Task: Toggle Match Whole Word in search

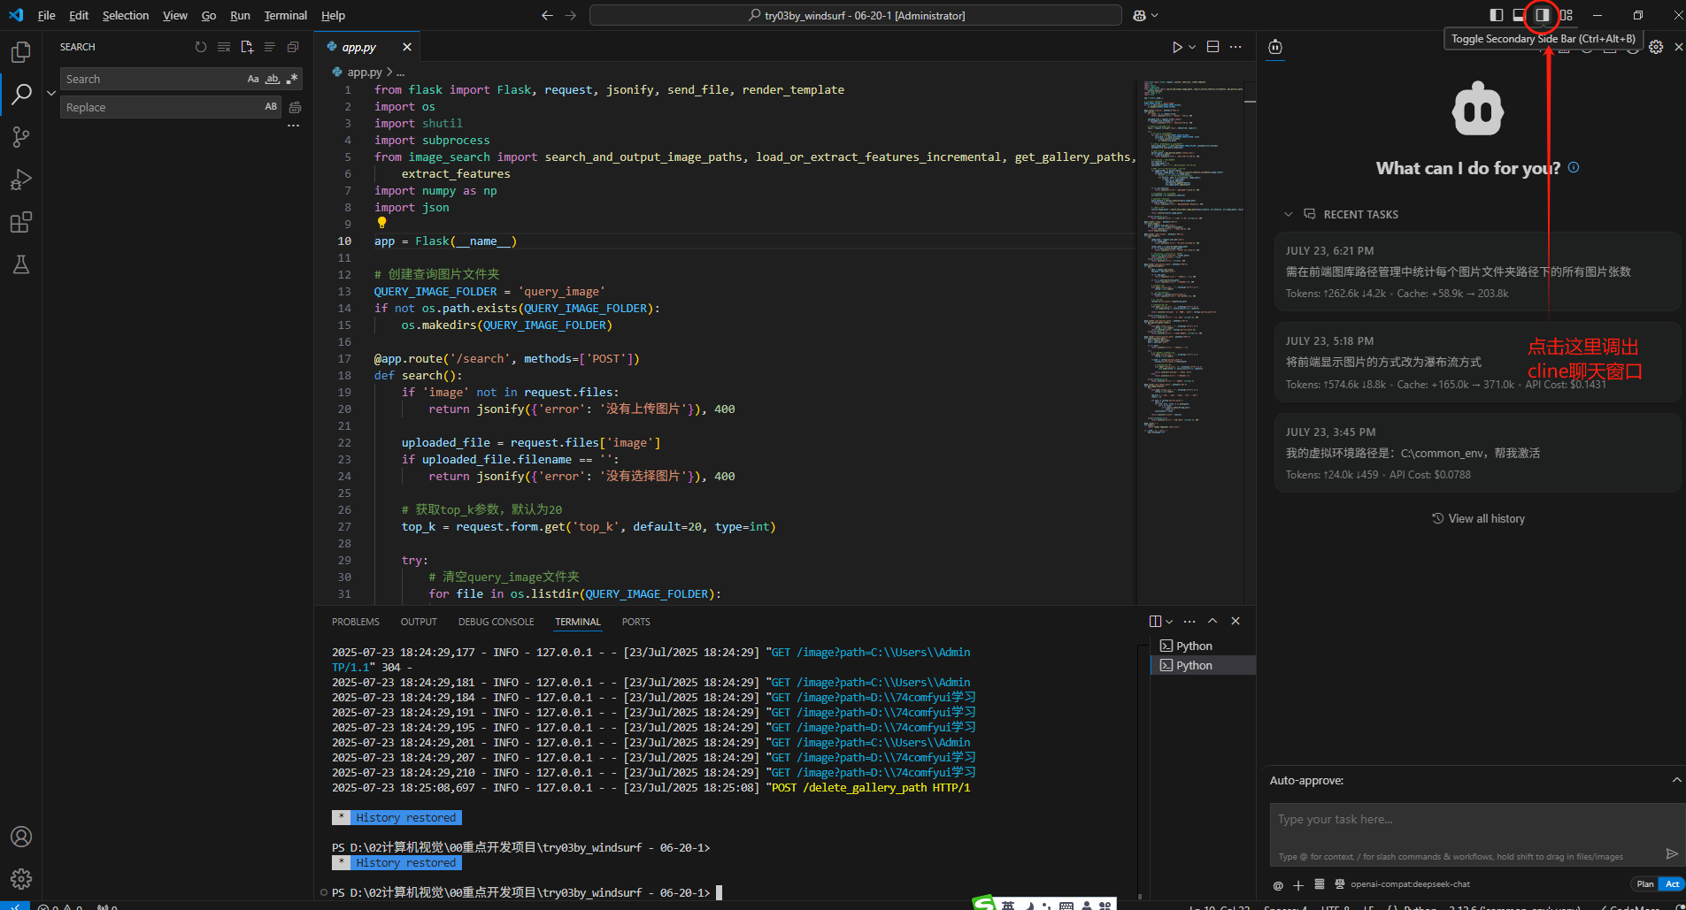Action: point(273,79)
